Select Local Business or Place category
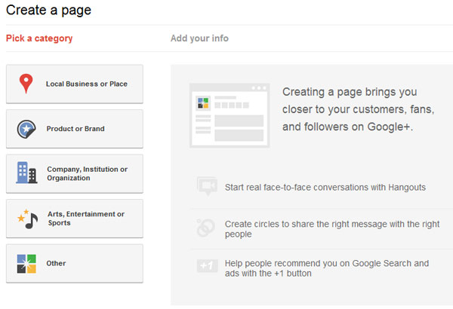453x309 pixels. tap(75, 84)
